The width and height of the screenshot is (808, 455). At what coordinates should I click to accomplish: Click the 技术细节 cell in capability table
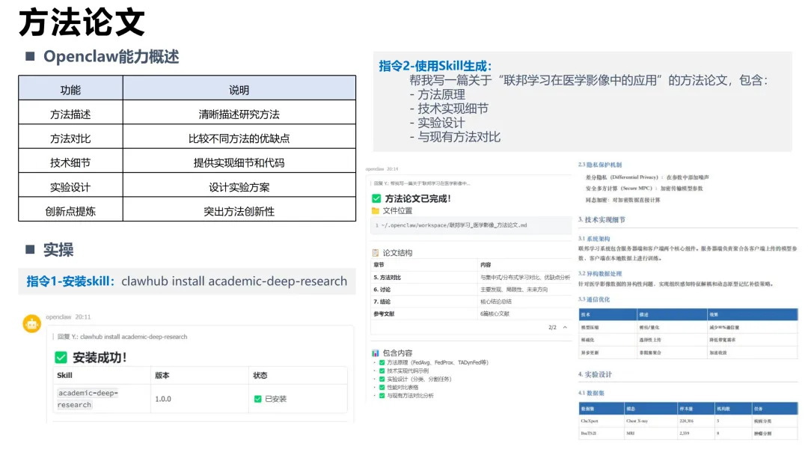click(x=70, y=162)
